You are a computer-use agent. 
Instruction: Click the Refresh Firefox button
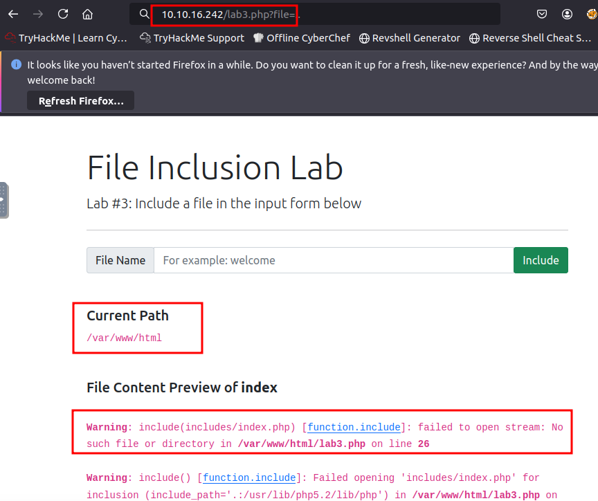pyautogui.click(x=80, y=100)
